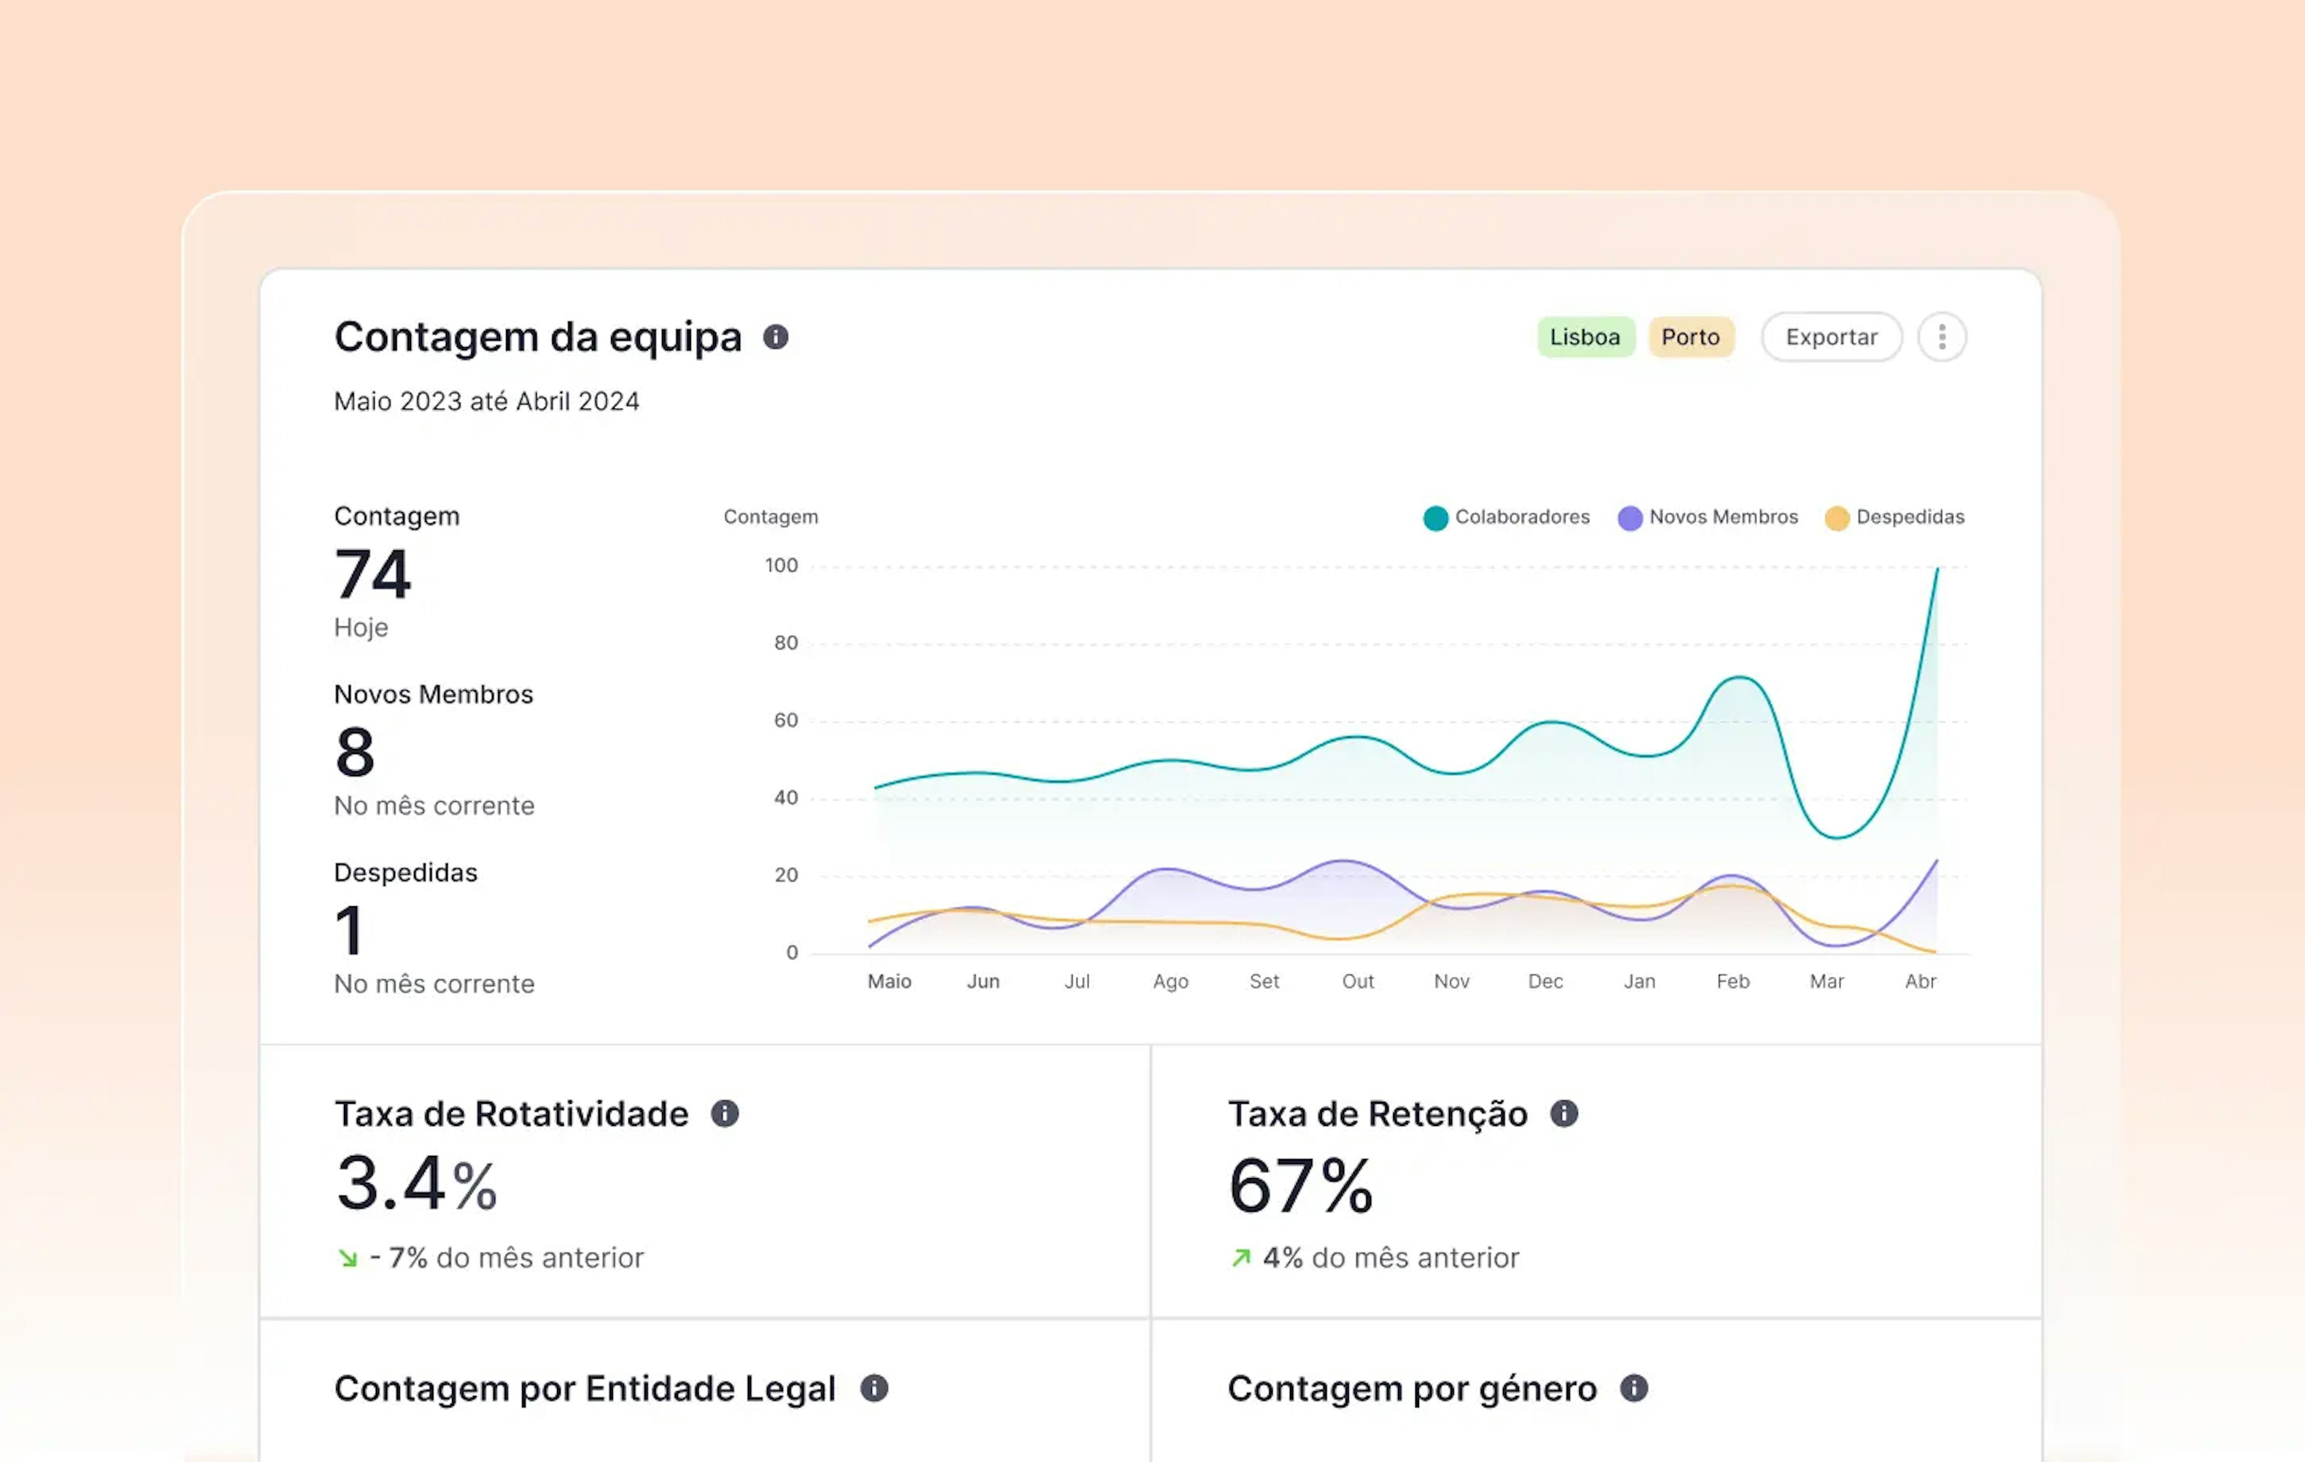Viewport: 2305px width, 1462px height.
Task: Click the Novos Membros 8 statistic
Action: pos(433,750)
